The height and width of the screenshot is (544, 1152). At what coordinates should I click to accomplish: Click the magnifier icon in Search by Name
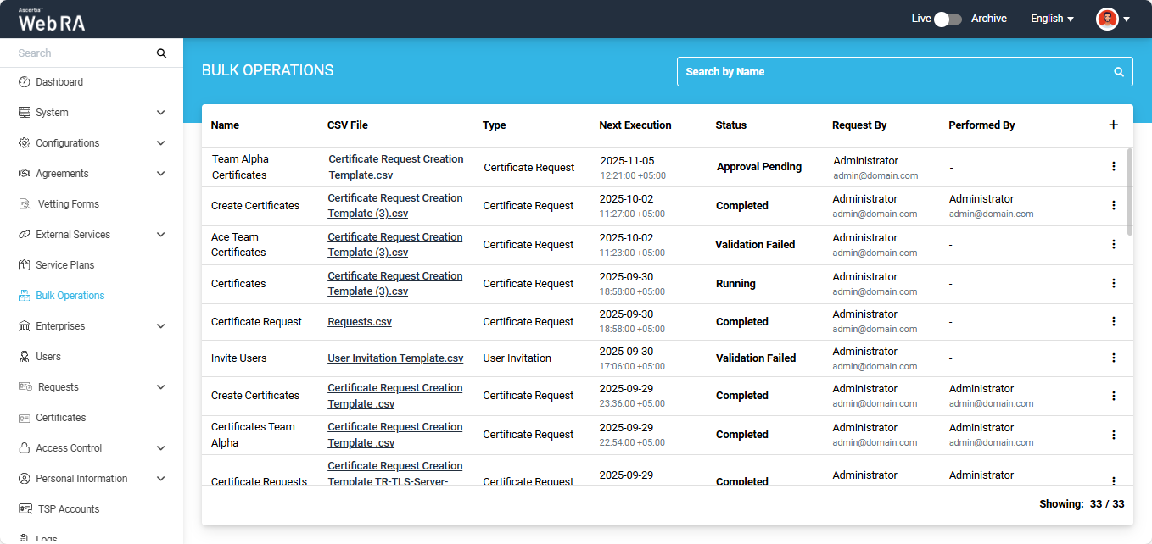1118,72
